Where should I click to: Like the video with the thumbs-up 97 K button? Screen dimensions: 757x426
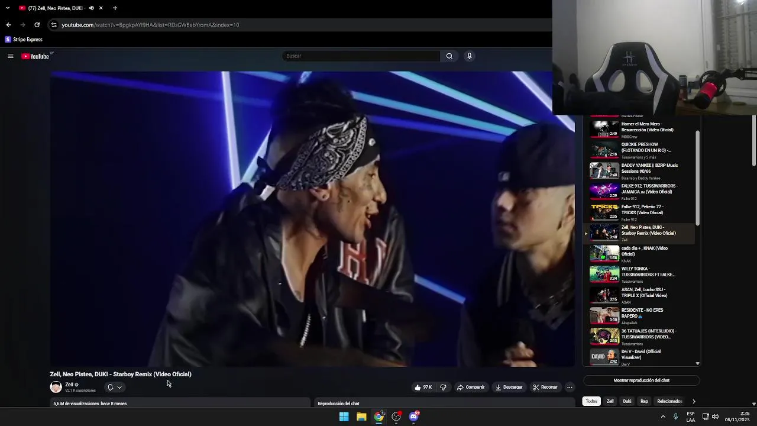(423, 388)
